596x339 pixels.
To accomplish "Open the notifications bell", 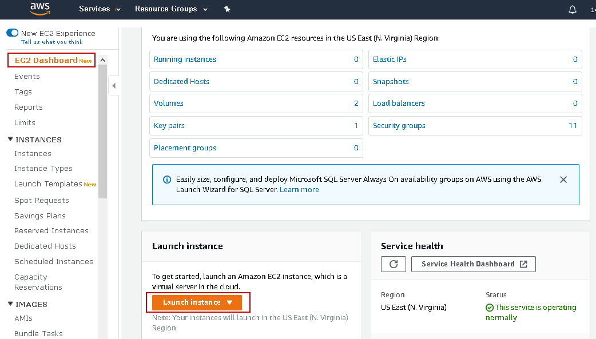I will [x=573, y=9].
